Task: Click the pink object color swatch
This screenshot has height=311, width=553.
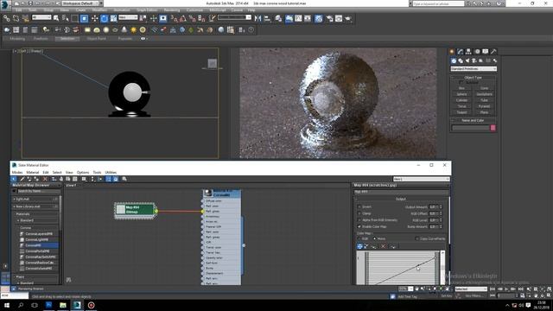Action: (x=493, y=128)
